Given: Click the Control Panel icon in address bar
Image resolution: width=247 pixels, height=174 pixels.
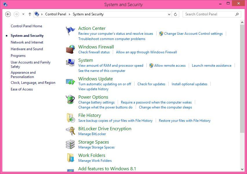Looking at the screenshot, I should pos(37,14).
